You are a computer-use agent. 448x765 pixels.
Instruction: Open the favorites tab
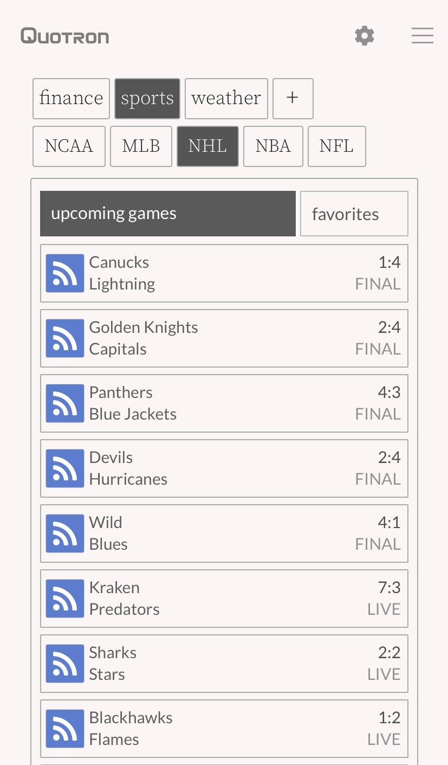point(354,214)
